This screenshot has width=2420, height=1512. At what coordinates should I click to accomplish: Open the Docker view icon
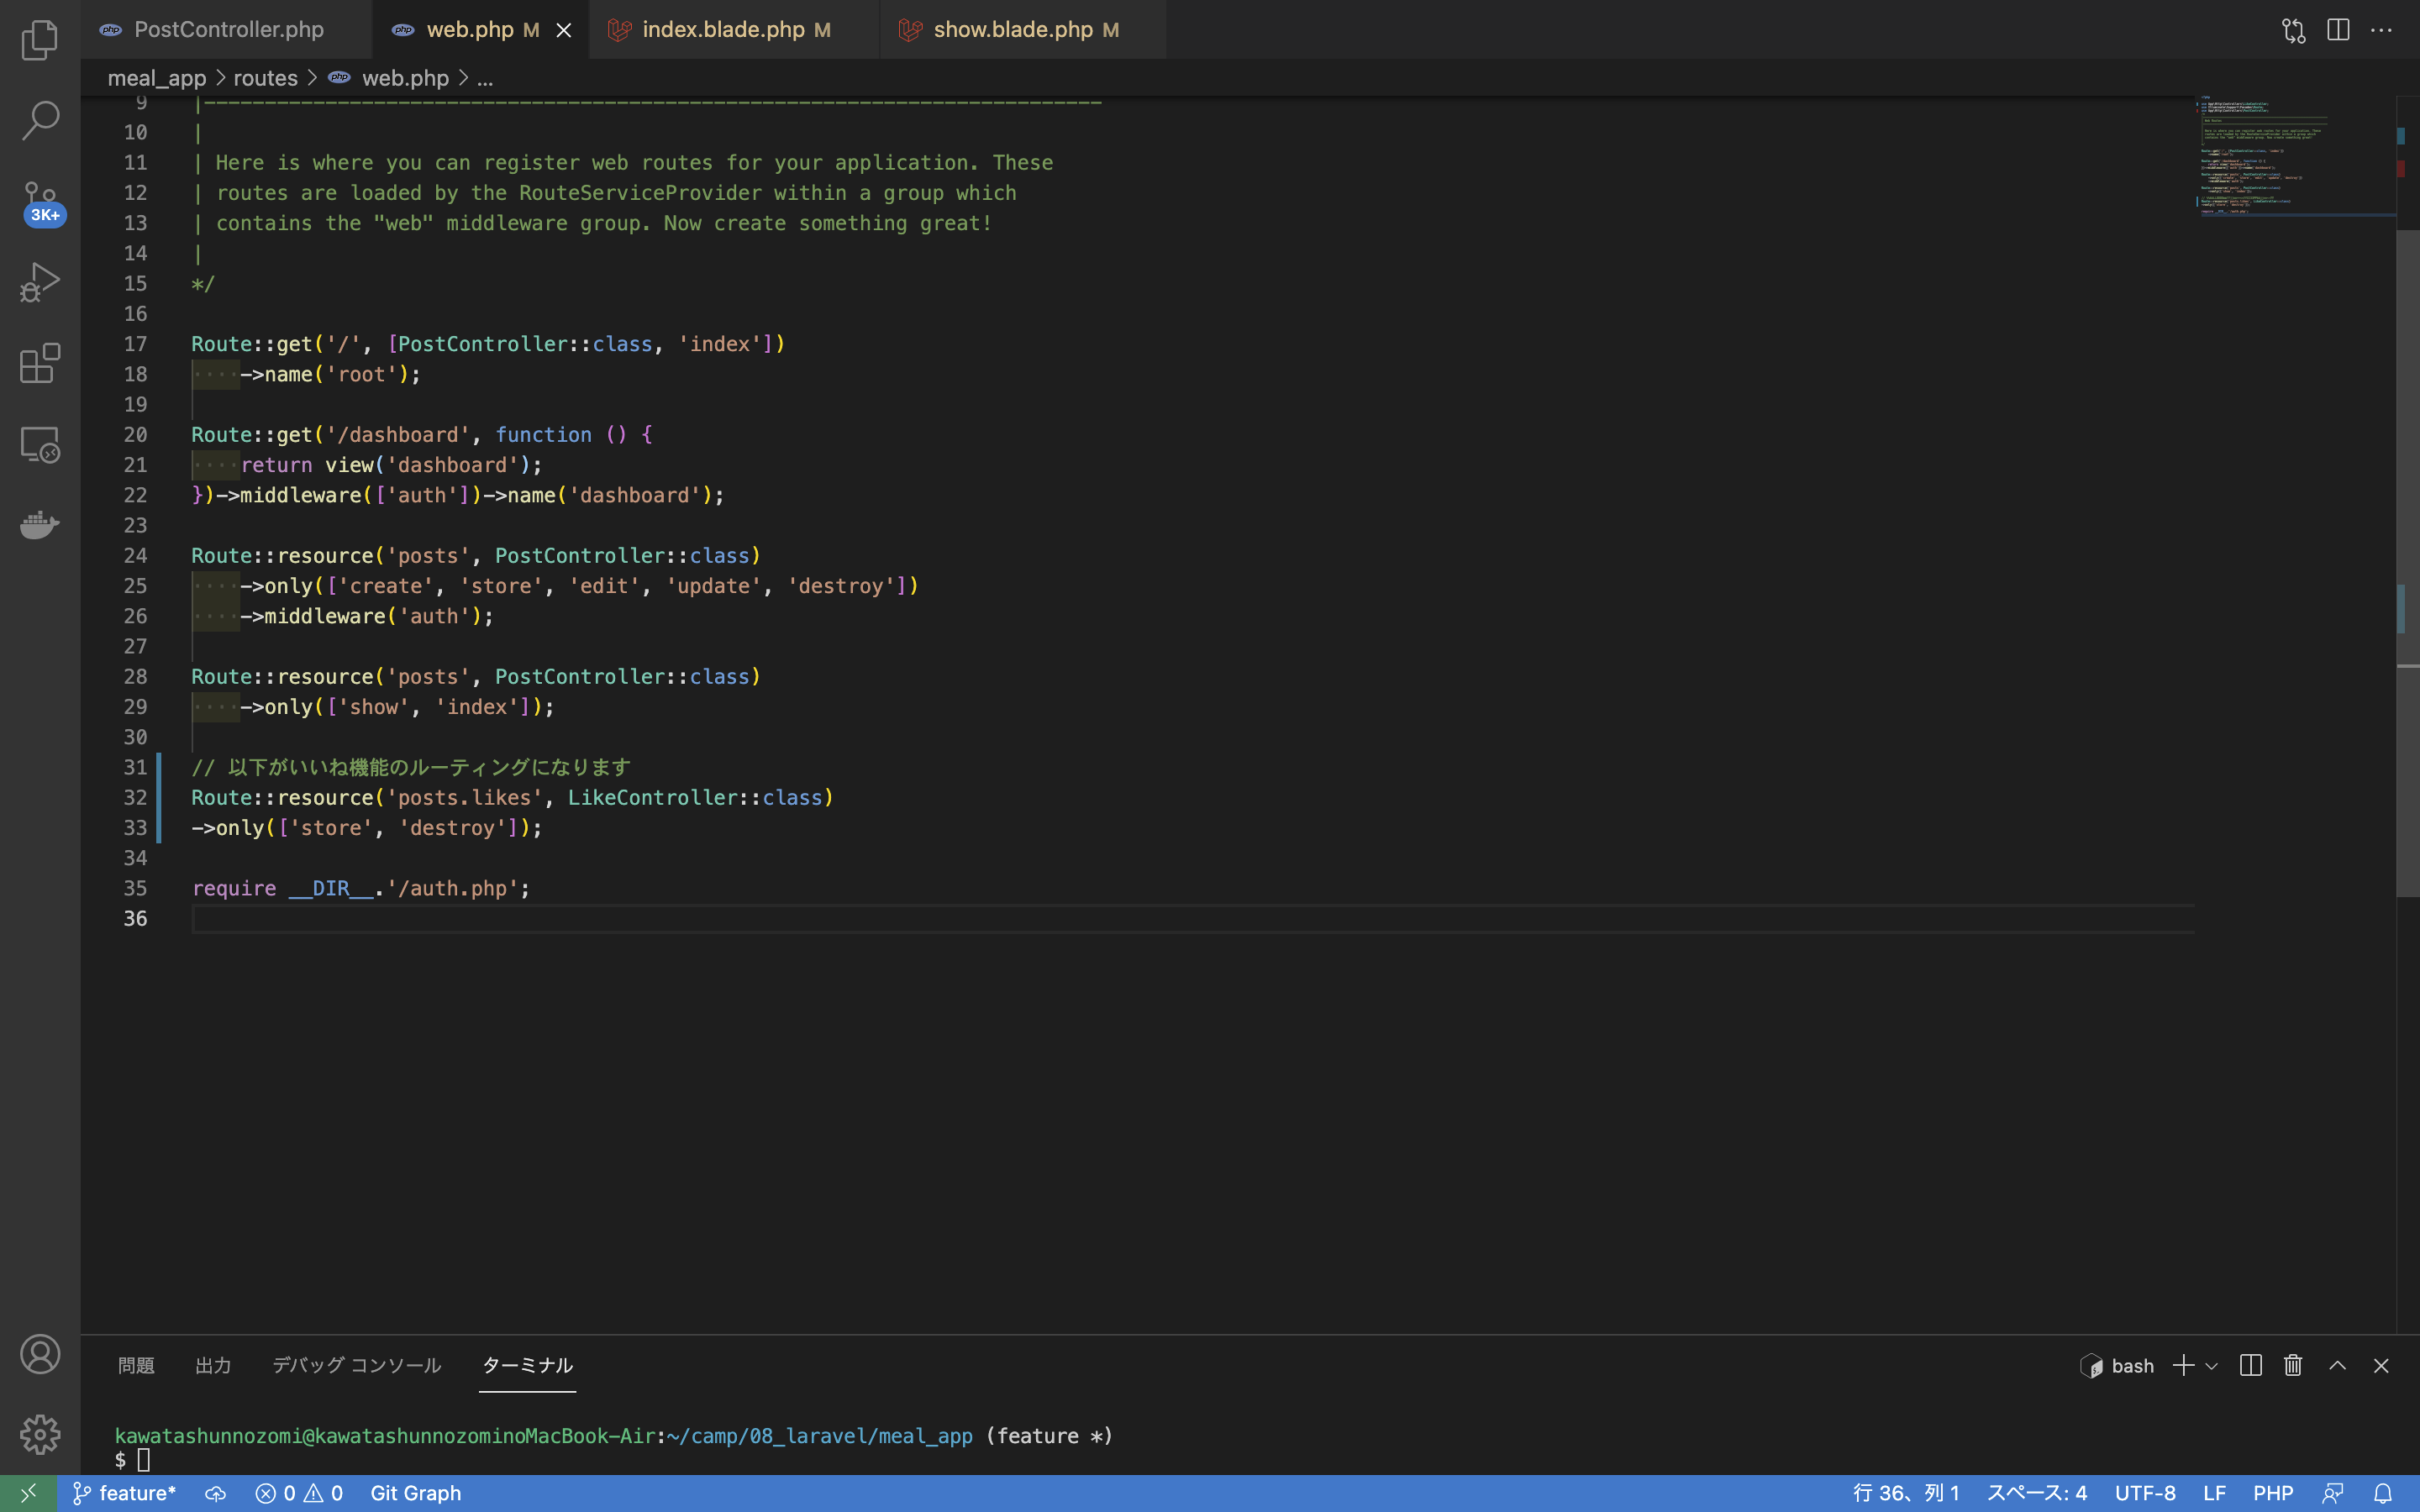point(40,524)
